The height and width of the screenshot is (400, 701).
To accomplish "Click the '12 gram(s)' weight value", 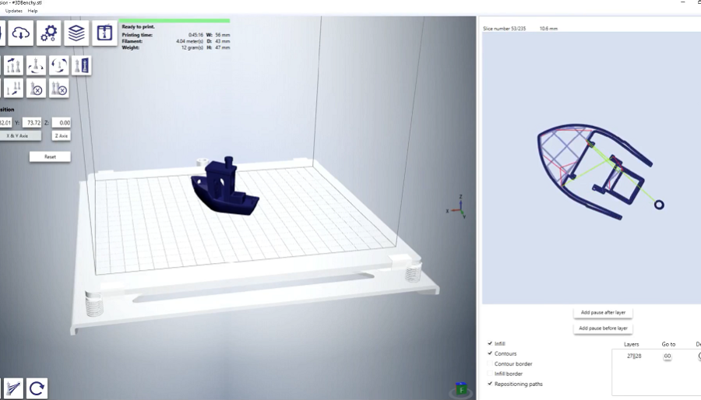I will click(x=192, y=47).
